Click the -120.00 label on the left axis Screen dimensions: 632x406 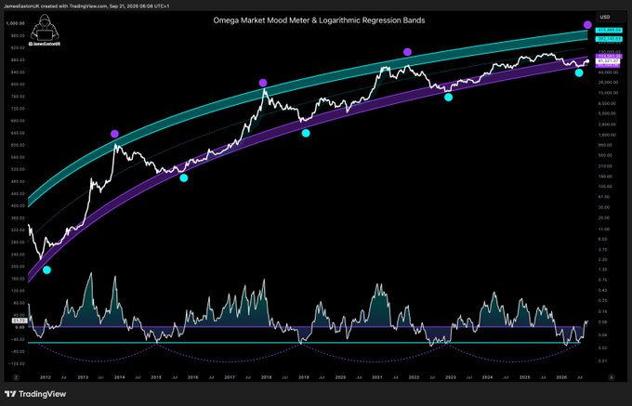[17, 363]
